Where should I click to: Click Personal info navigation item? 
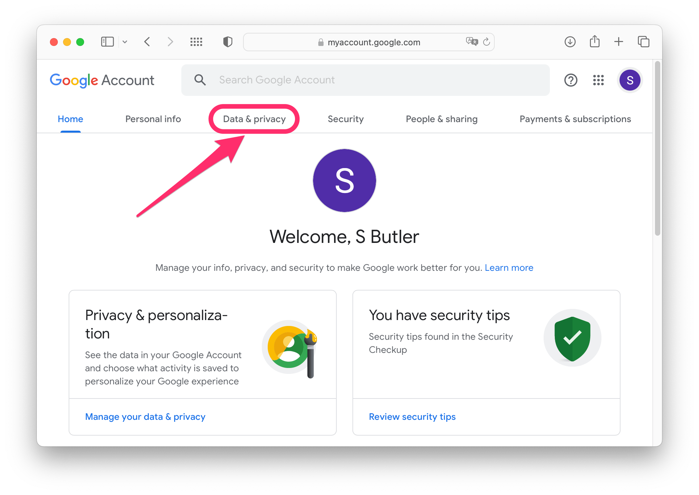coord(153,119)
